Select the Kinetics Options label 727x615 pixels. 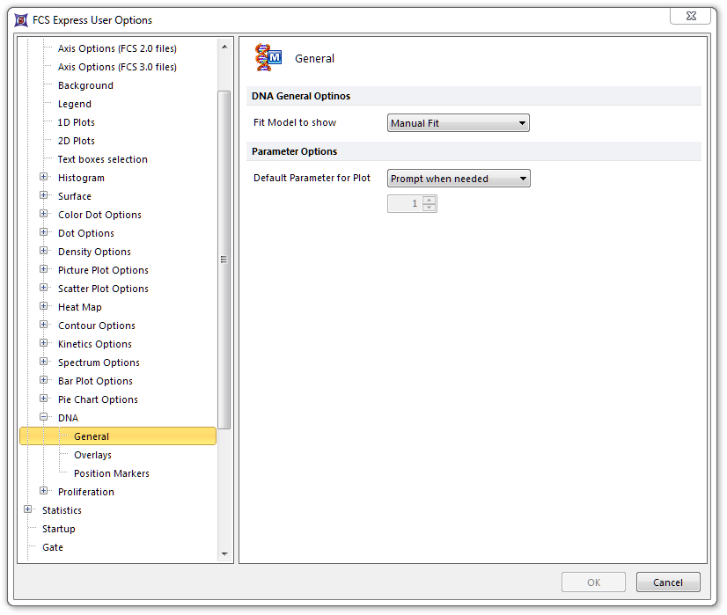point(95,344)
